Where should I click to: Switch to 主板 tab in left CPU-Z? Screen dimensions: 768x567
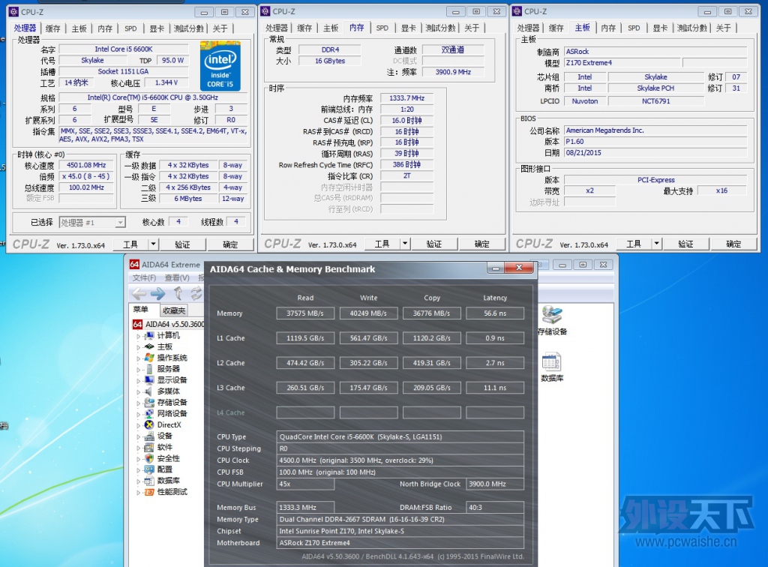(79, 28)
